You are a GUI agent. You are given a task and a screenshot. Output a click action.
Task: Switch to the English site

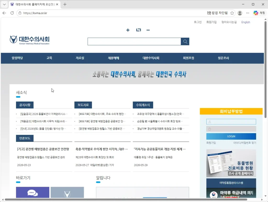[x=245, y=22]
